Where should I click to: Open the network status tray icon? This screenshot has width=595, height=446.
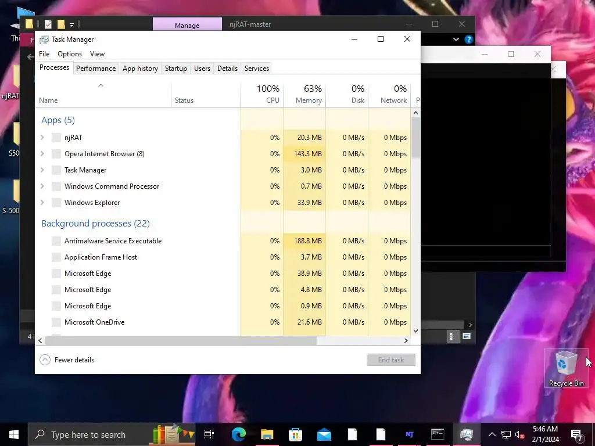[506, 434]
